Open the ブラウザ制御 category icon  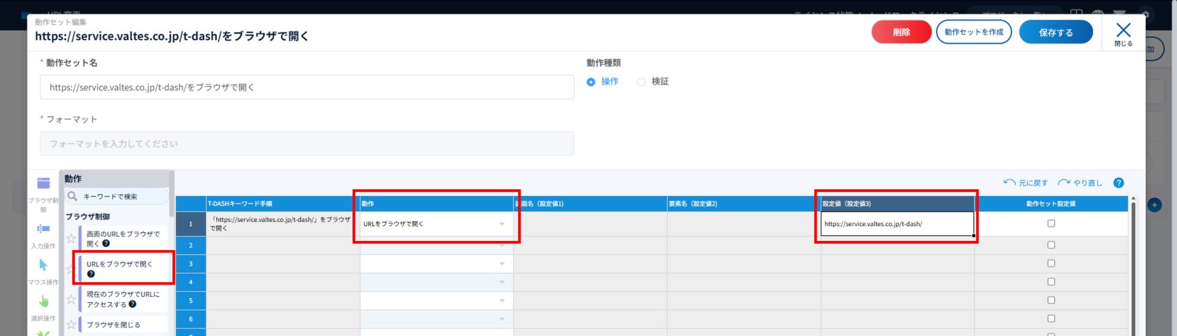click(x=44, y=183)
